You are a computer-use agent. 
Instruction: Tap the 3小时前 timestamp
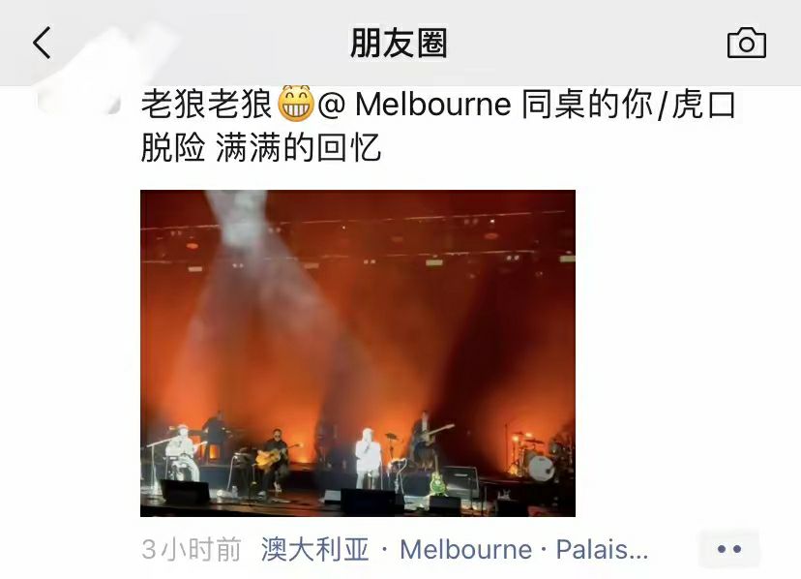pyautogui.click(x=191, y=550)
